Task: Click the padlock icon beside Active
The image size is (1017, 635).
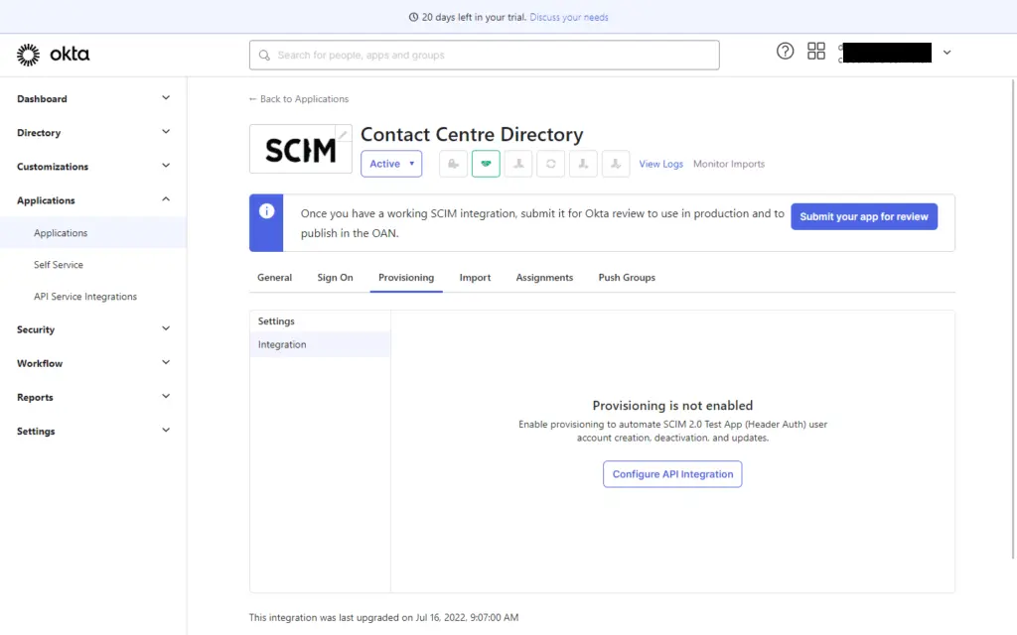Action: tap(453, 163)
